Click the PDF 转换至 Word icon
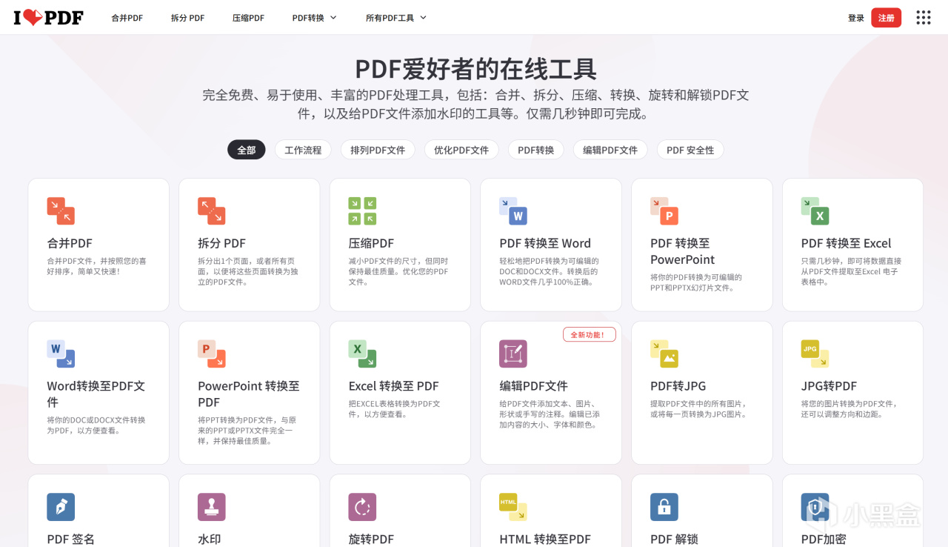This screenshot has height=547, width=948. [x=513, y=210]
